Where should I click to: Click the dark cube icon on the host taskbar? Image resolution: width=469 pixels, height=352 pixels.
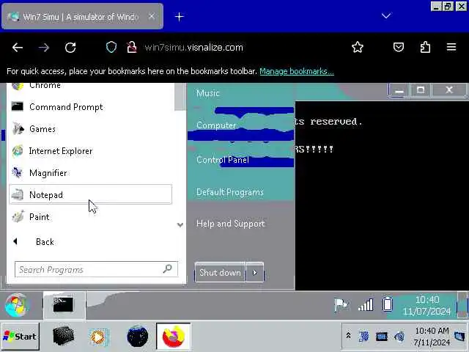tap(63, 336)
